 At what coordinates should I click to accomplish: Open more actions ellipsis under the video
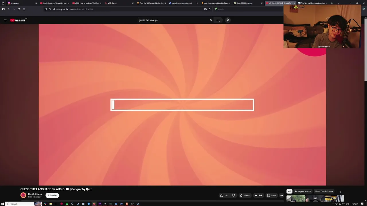pyautogui.click(x=282, y=195)
